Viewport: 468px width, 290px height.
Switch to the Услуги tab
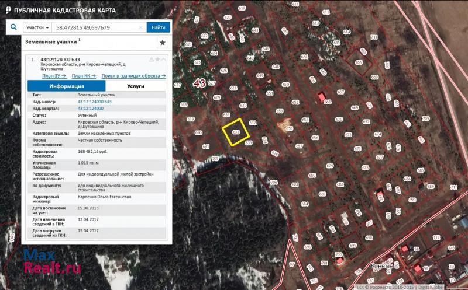pyautogui.click(x=136, y=86)
